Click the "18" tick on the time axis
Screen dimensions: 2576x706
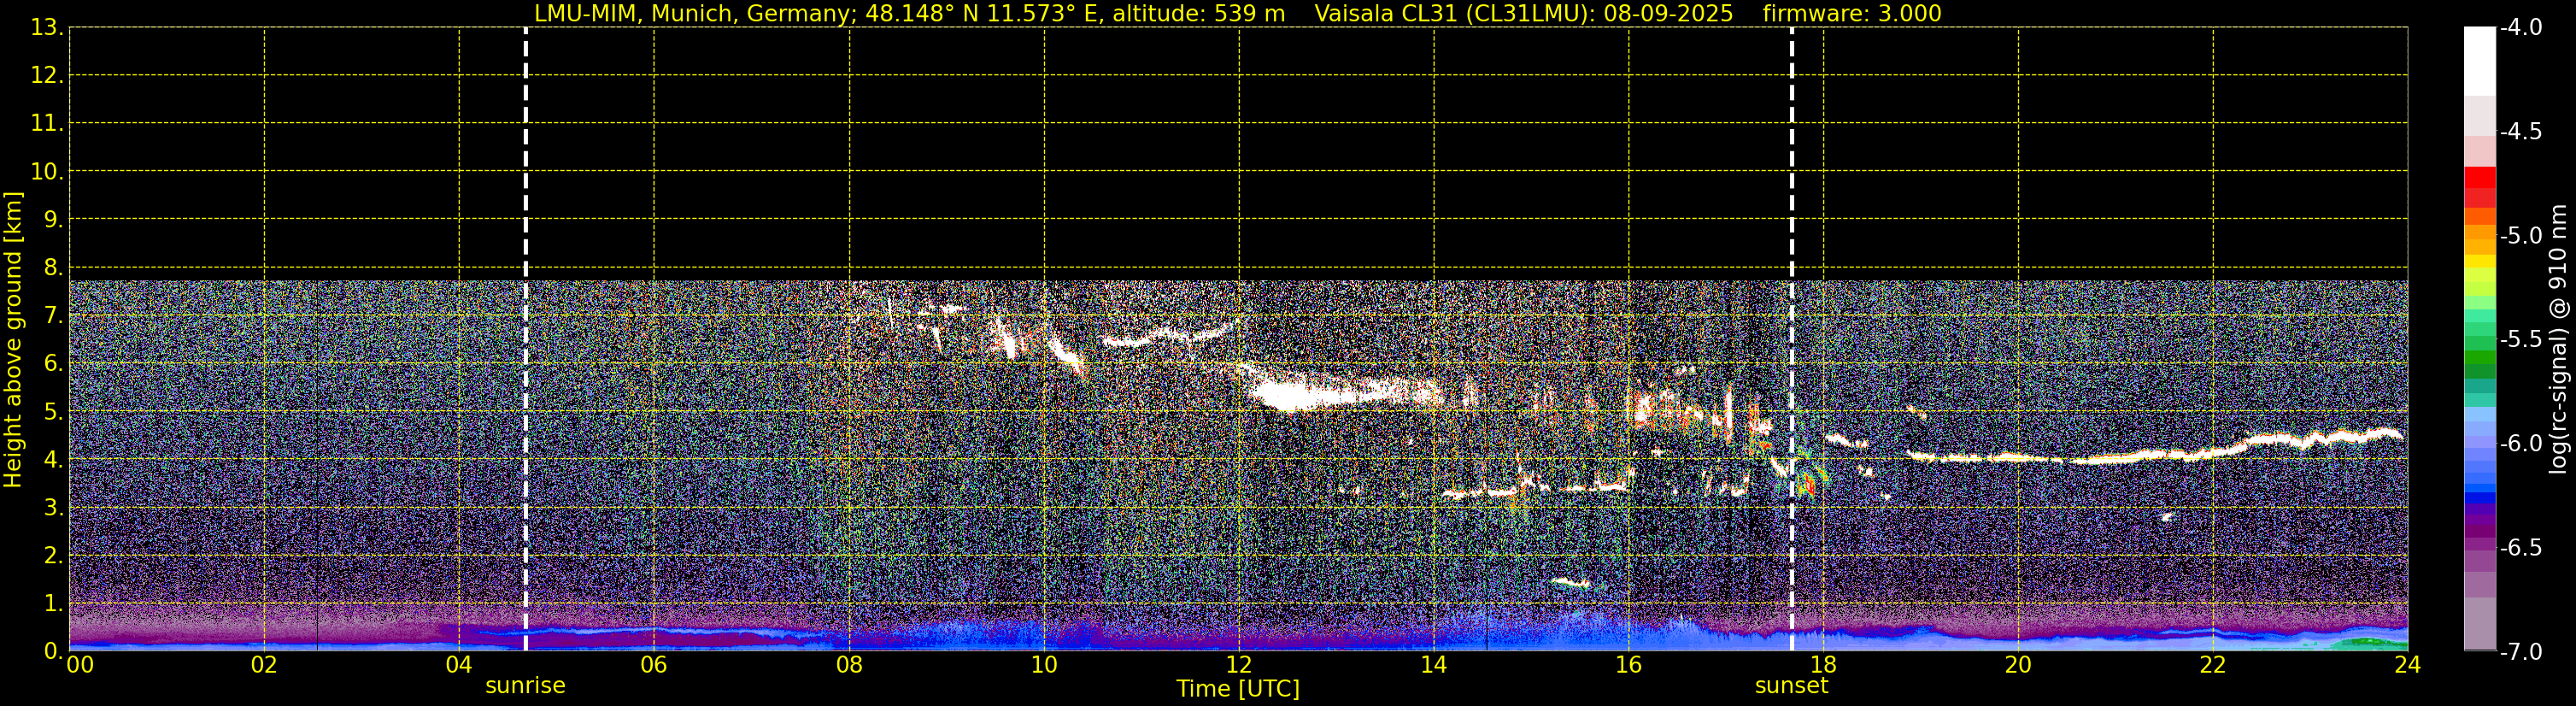click(1824, 665)
